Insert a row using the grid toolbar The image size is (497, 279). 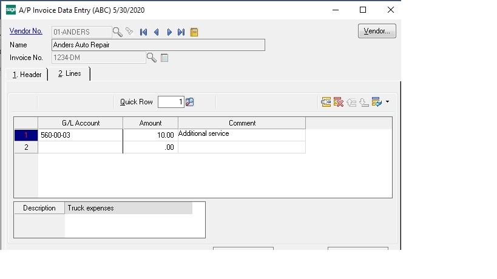[x=326, y=102]
